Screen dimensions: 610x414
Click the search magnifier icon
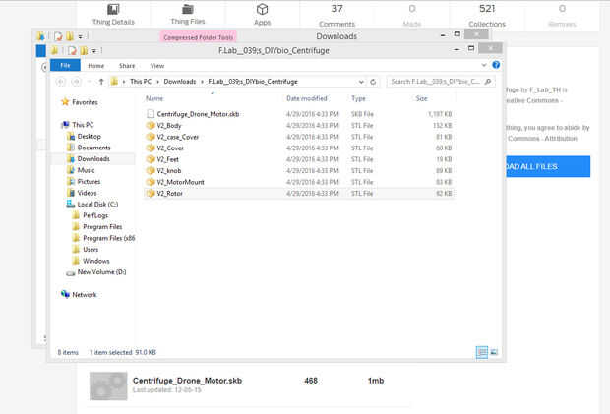coord(488,82)
